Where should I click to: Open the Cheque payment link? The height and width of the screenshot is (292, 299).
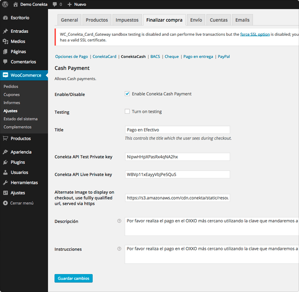click(172, 57)
